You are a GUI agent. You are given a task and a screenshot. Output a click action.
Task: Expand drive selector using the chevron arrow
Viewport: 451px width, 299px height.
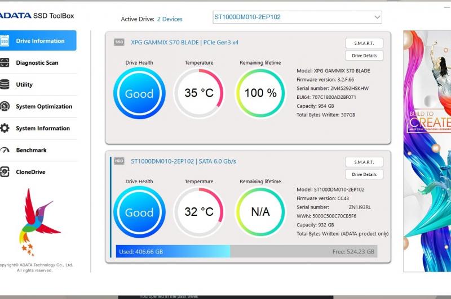tap(377, 17)
